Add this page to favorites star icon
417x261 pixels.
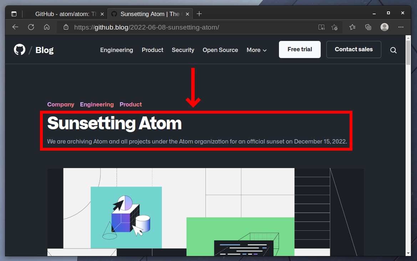point(334,27)
